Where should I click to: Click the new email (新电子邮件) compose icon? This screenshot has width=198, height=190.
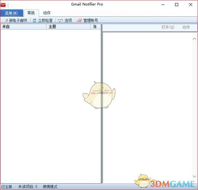point(5,20)
